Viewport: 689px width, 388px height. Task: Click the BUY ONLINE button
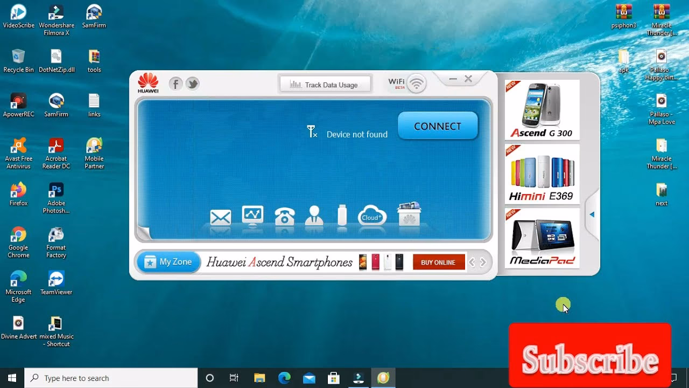pyautogui.click(x=438, y=262)
